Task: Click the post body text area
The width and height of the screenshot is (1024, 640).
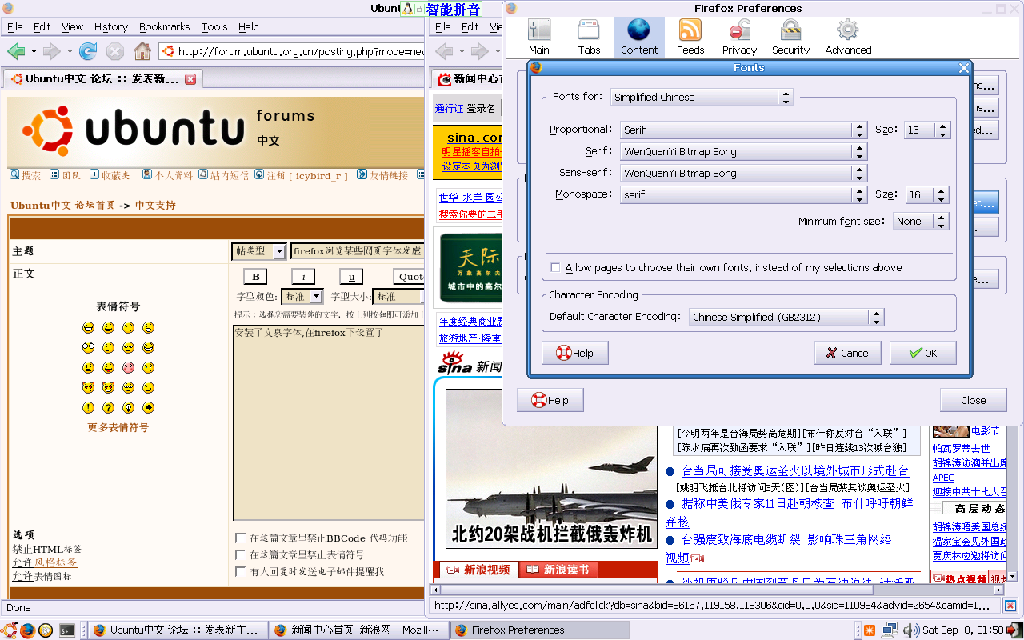Action: tap(329, 422)
